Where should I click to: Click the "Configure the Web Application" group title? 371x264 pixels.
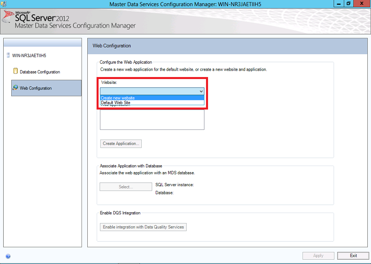coord(126,62)
